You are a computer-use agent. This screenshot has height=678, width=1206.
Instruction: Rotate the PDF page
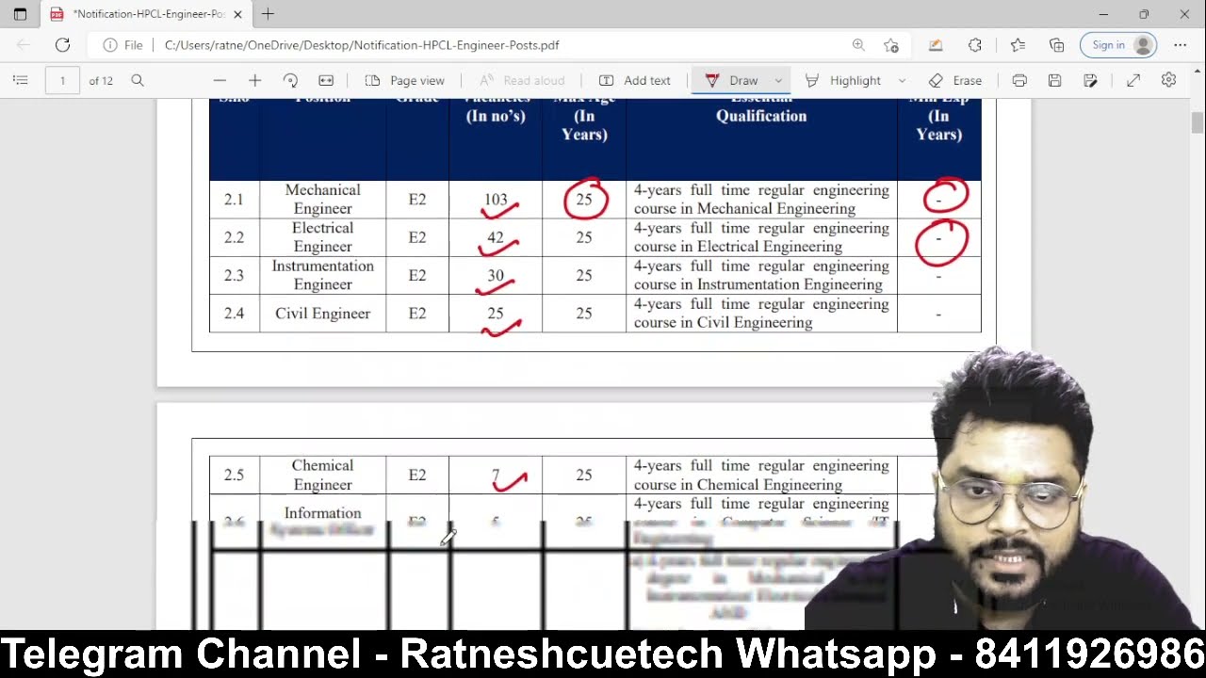[290, 81]
